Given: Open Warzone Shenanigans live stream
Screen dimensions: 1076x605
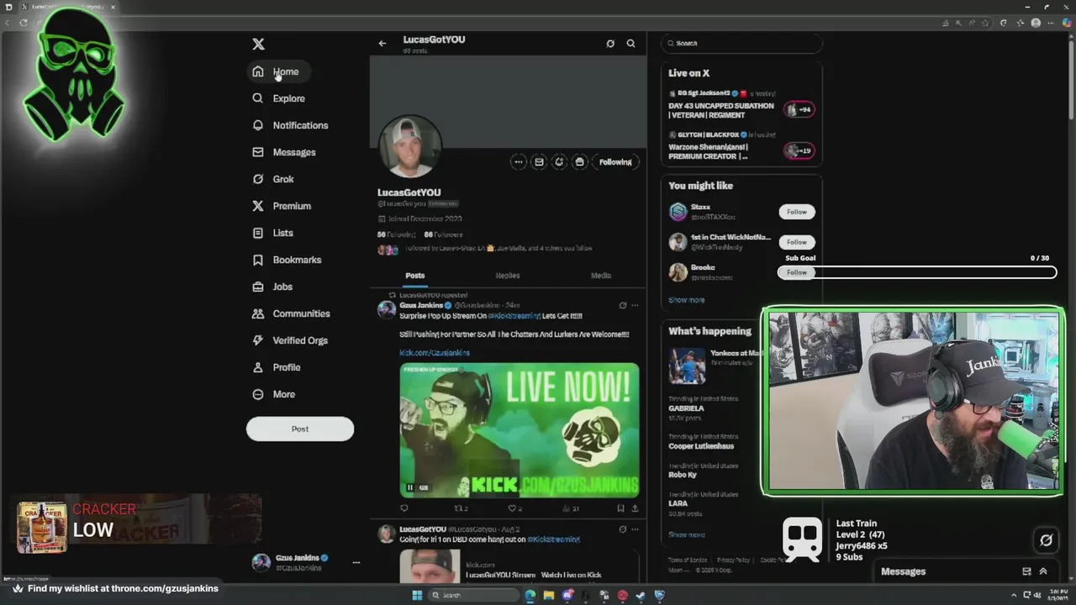Looking at the screenshot, I should (x=741, y=146).
